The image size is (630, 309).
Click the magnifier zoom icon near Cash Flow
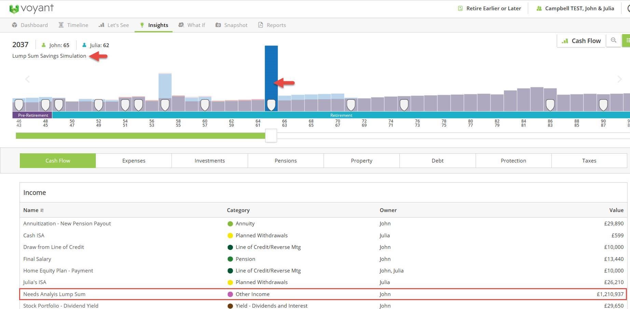(614, 40)
